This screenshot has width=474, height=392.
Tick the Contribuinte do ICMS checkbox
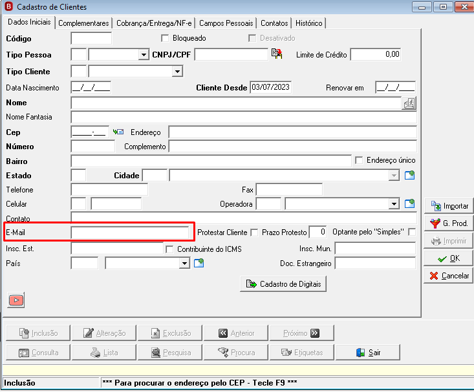pyautogui.click(x=169, y=249)
